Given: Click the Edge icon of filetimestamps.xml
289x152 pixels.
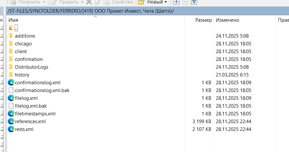Looking at the screenshot, I should (11, 113).
